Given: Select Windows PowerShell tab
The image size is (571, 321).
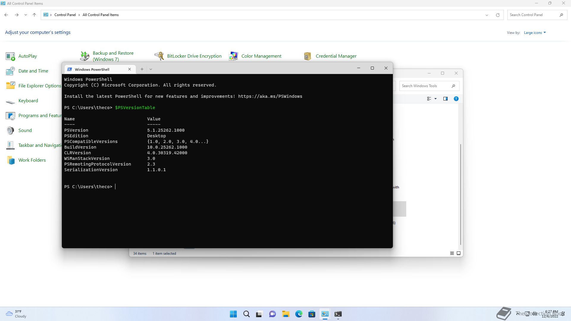Looking at the screenshot, I should click(100, 69).
